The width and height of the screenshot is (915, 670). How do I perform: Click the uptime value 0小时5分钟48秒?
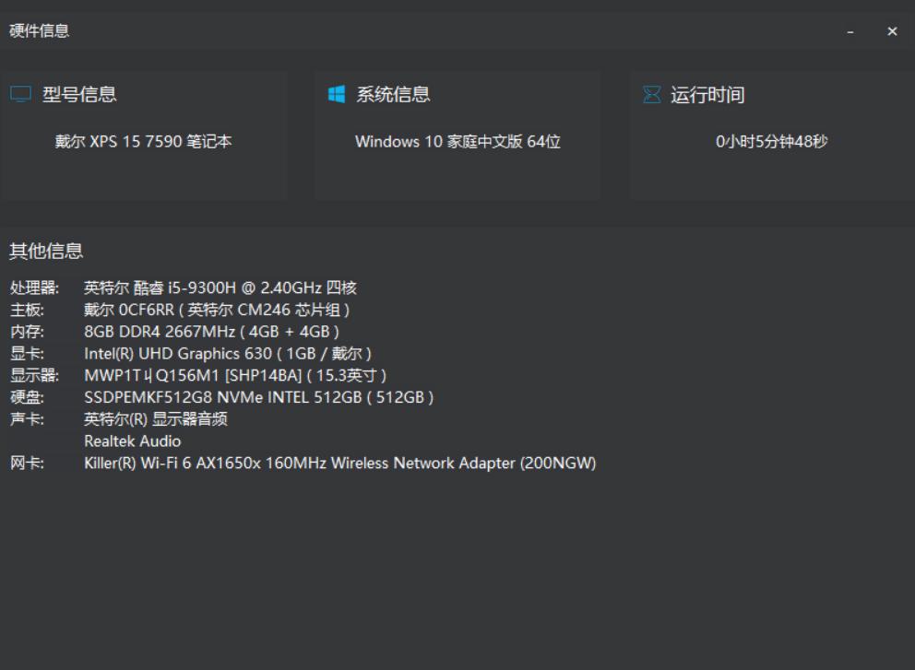(x=771, y=143)
